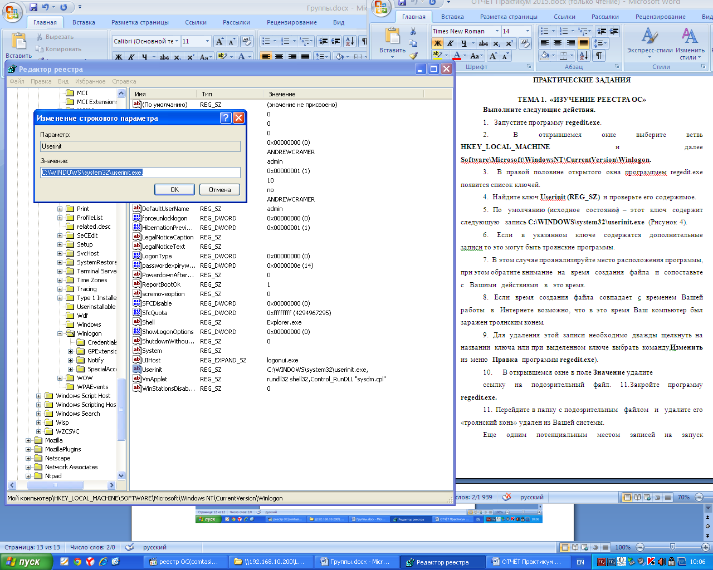
Task: Open the \\192.168.10.200 folder taskbar button
Action: (271, 562)
